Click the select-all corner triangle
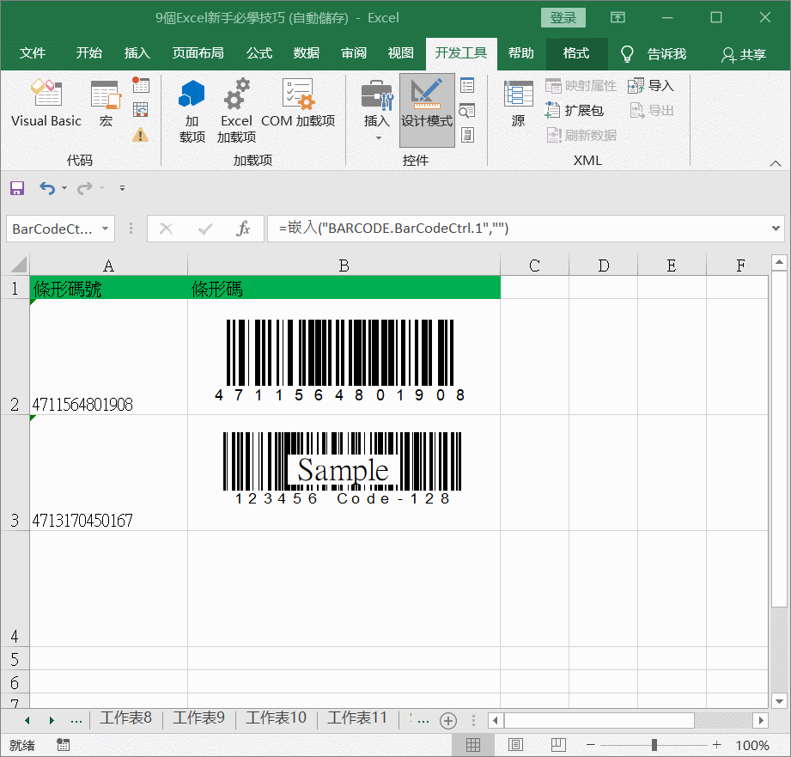The width and height of the screenshot is (791, 757). coord(18,265)
